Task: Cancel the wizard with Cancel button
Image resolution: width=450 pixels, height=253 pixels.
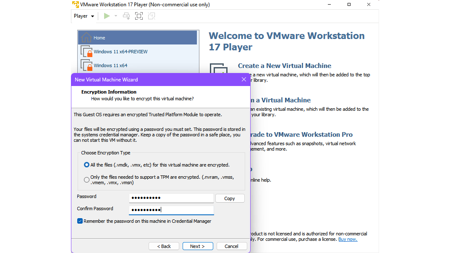Action: (231, 246)
